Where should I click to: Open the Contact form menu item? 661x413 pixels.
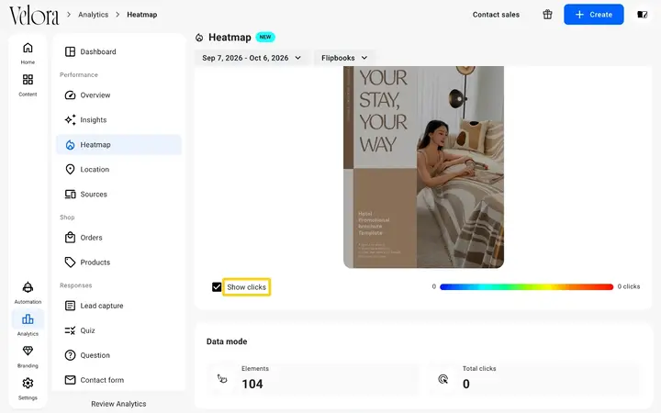118,380
